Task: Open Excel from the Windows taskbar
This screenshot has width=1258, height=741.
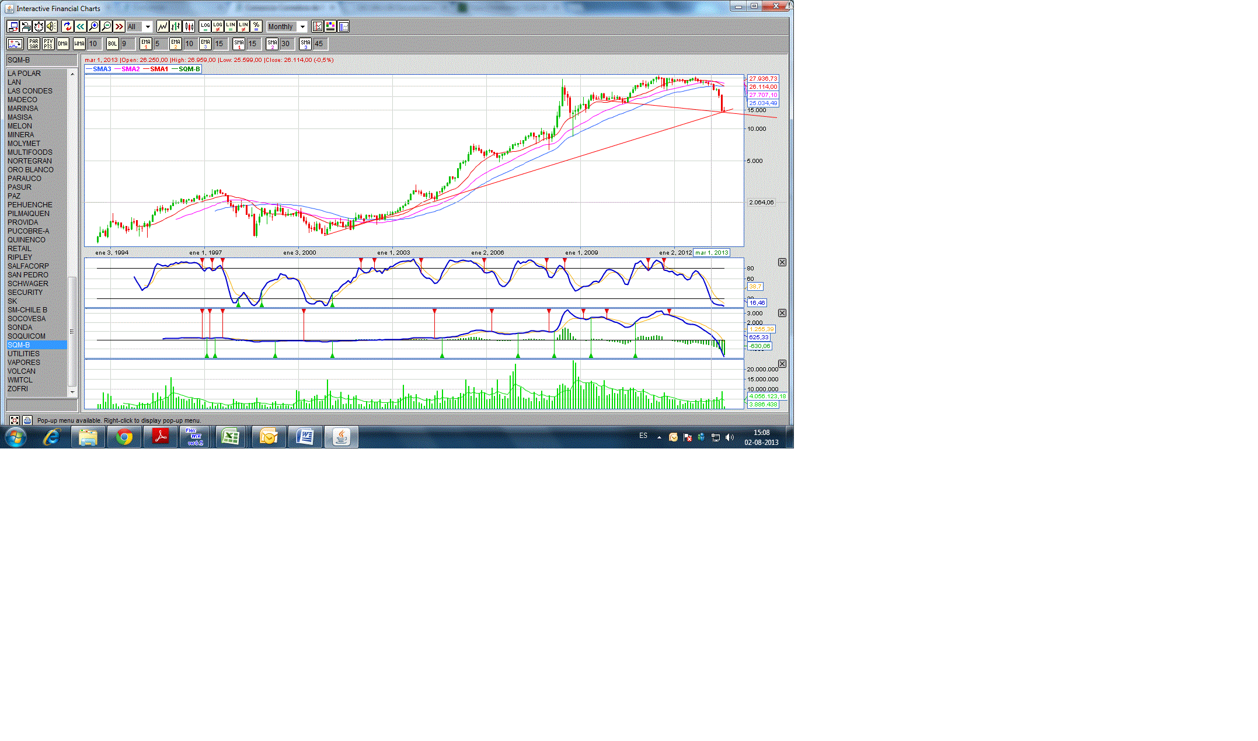Action: pyautogui.click(x=231, y=437)
